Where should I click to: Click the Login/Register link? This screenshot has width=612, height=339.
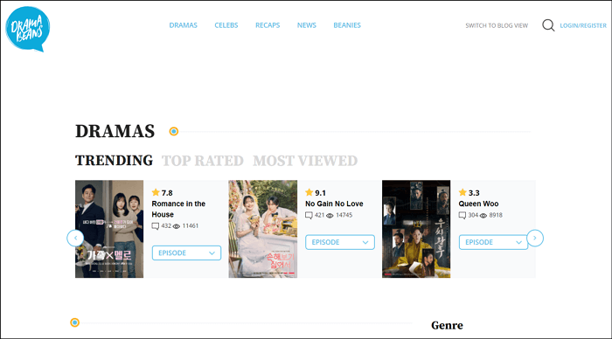pos(583,25)
